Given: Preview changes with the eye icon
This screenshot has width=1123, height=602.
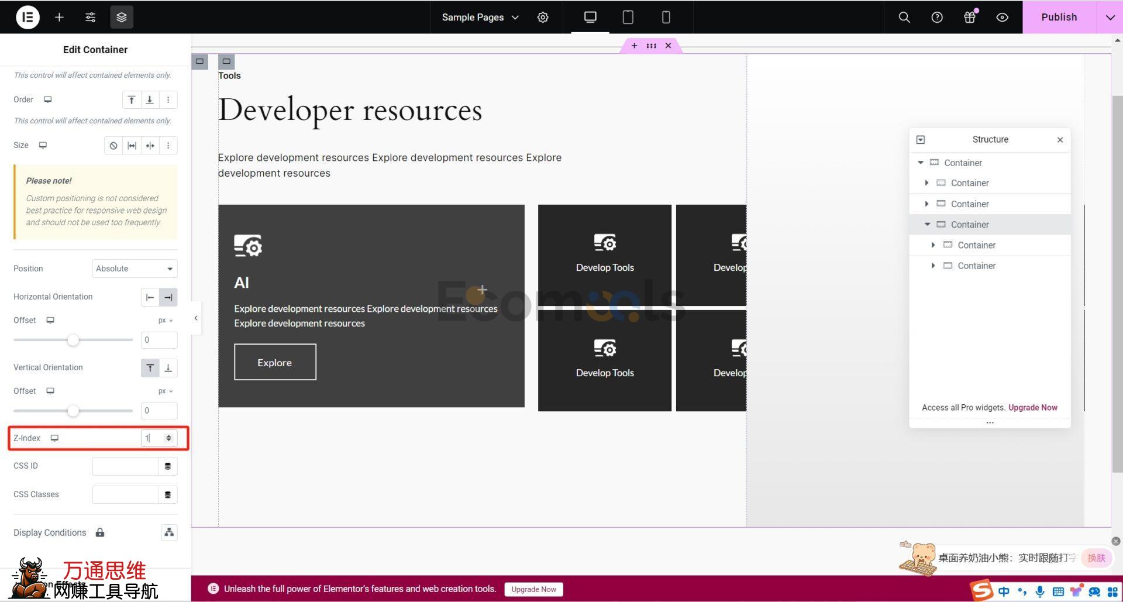Looking at the screenshot, I should click(x=1002, y=17).
